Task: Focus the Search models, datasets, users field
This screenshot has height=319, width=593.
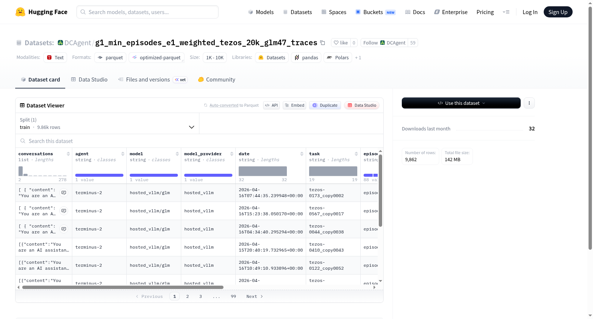Action: click(148, 12)
